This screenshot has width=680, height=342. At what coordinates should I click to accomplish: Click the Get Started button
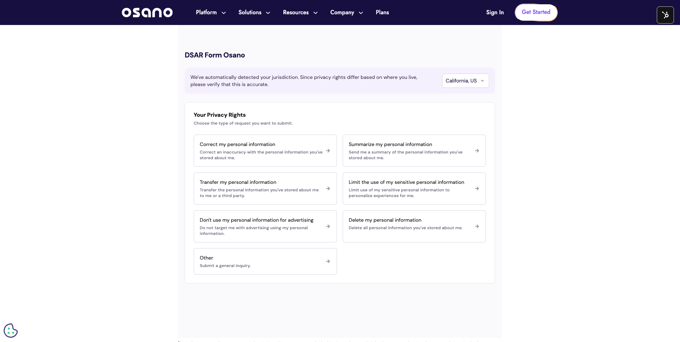coord(536,12)
